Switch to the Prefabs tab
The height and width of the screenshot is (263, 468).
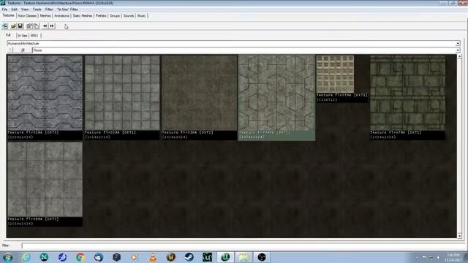pyautogui.click(x=101, y=16)
